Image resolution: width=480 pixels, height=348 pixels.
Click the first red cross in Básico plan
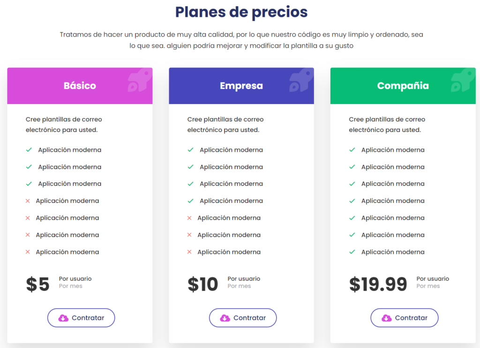(28, 201)
